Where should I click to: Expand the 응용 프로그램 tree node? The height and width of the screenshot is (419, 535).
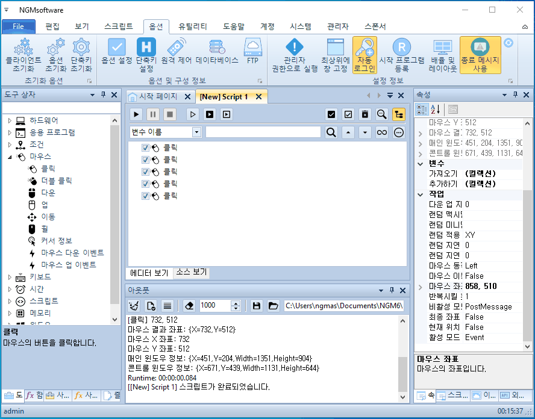click(x=10, y=132)
